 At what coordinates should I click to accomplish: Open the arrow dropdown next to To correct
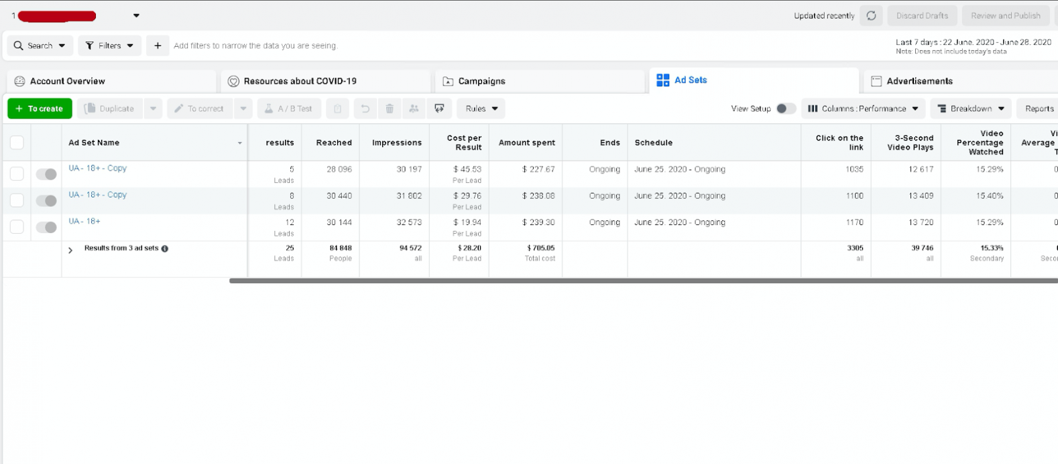click(243, 108)
